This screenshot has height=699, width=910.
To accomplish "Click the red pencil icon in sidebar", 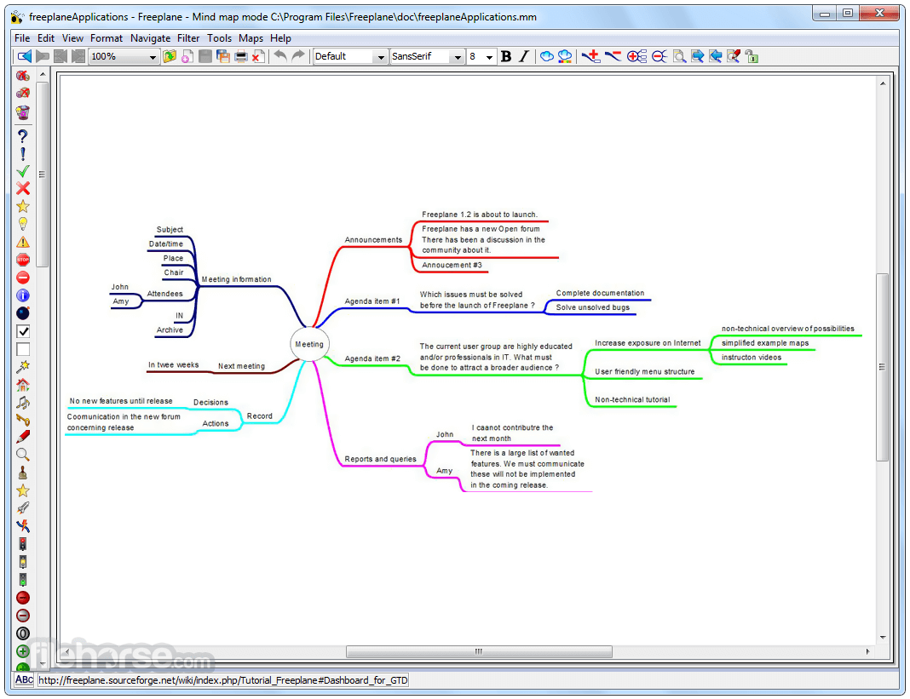I will coord(23,436).
